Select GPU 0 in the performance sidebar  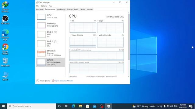[50, 62]
